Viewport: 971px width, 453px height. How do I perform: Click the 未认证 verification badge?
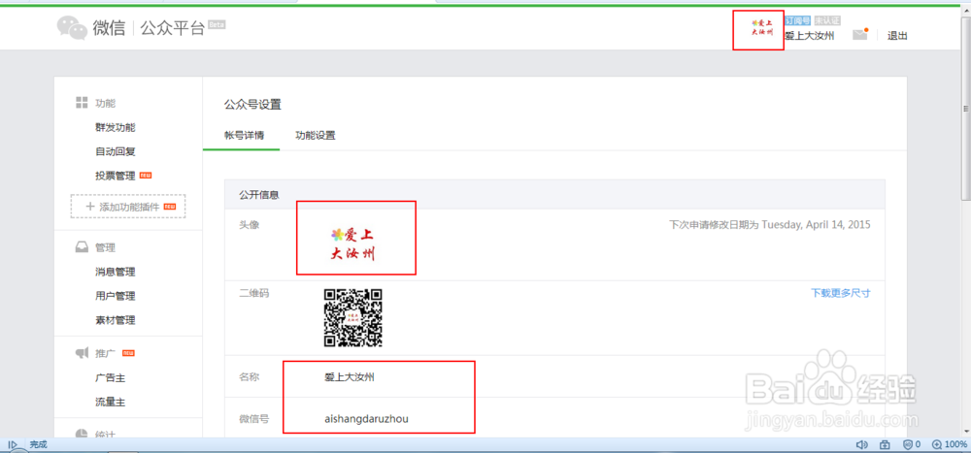pos(827,20)
